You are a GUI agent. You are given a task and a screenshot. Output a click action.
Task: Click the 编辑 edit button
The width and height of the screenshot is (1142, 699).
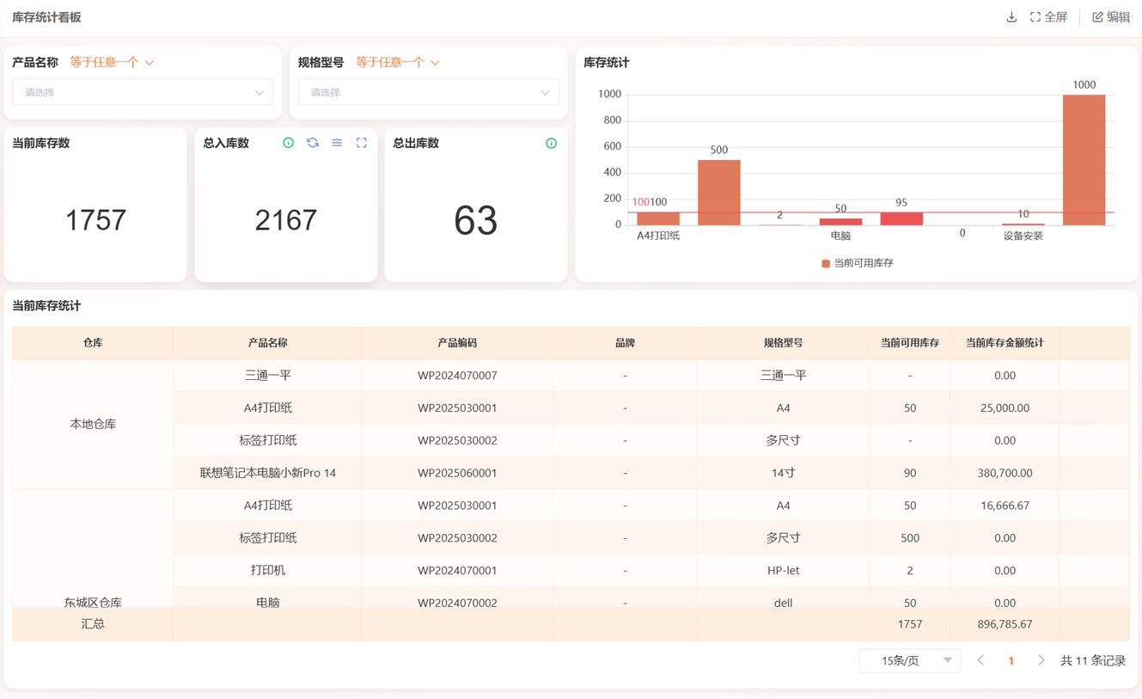(1111, 17)
